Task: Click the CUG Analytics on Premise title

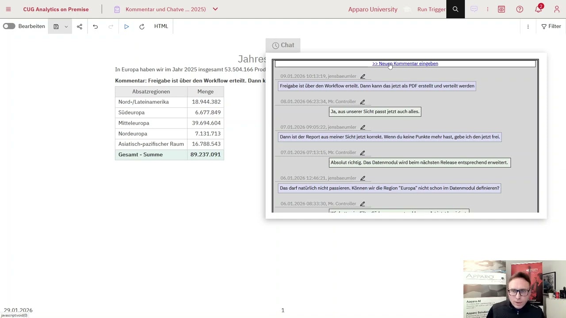Action: 56,9
